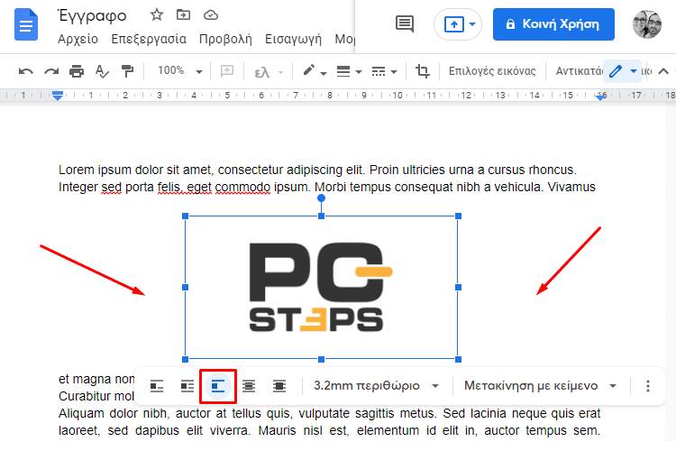The height and width of the screenshot is (451, 676).
Task: Open editing mode dropdown arrow
Action: [x=634, y=70]
